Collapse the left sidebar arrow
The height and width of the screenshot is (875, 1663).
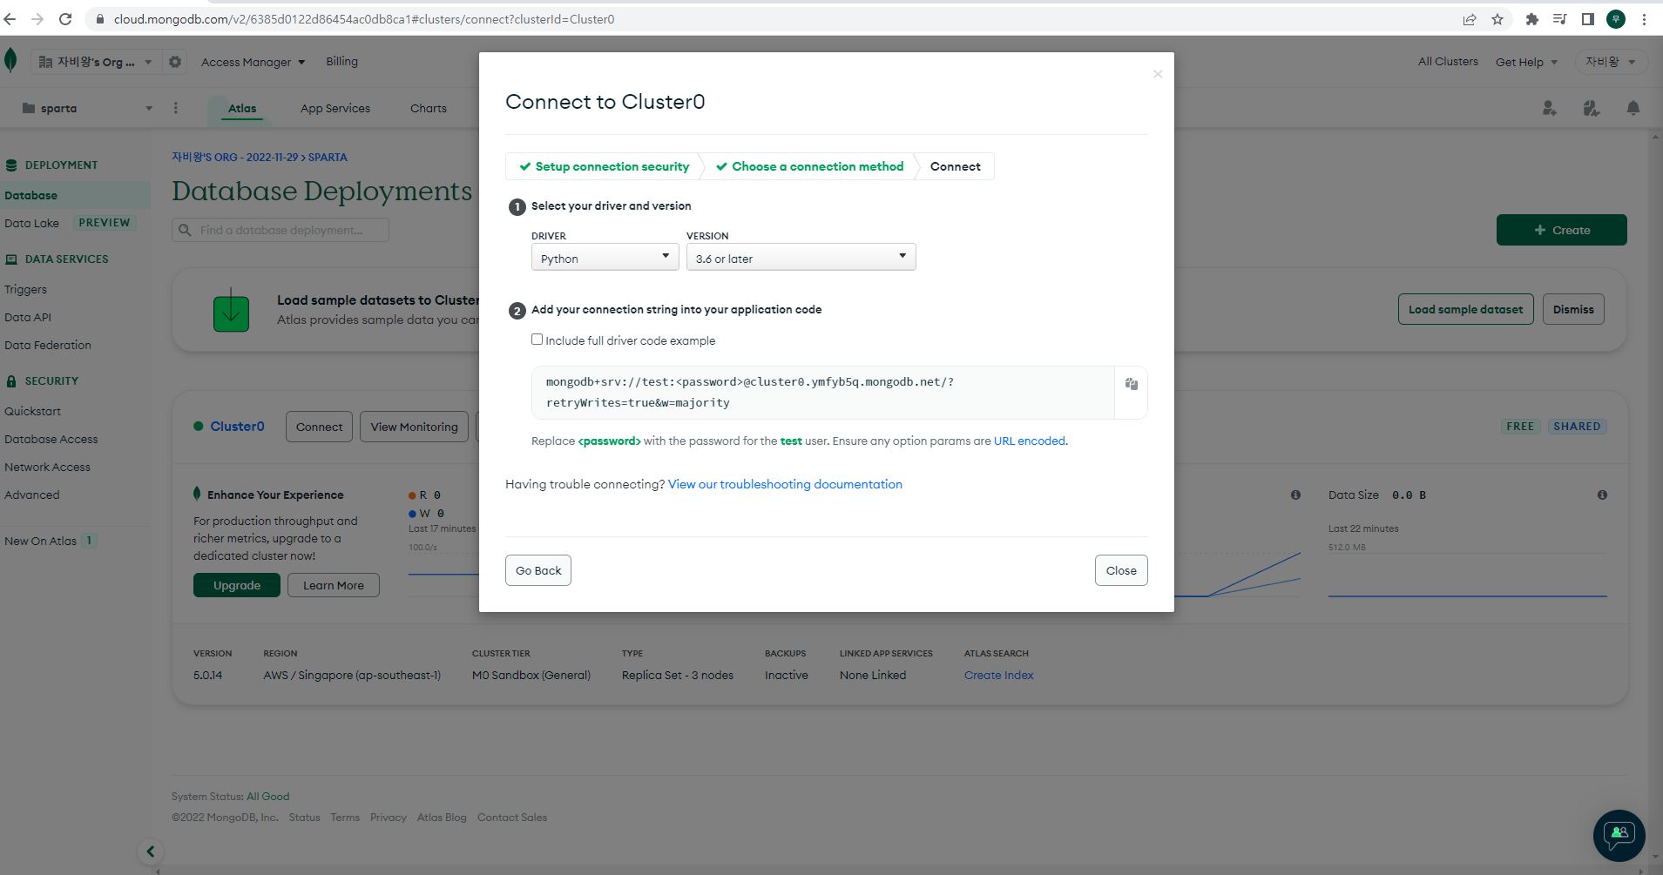(x=150, y=851)
